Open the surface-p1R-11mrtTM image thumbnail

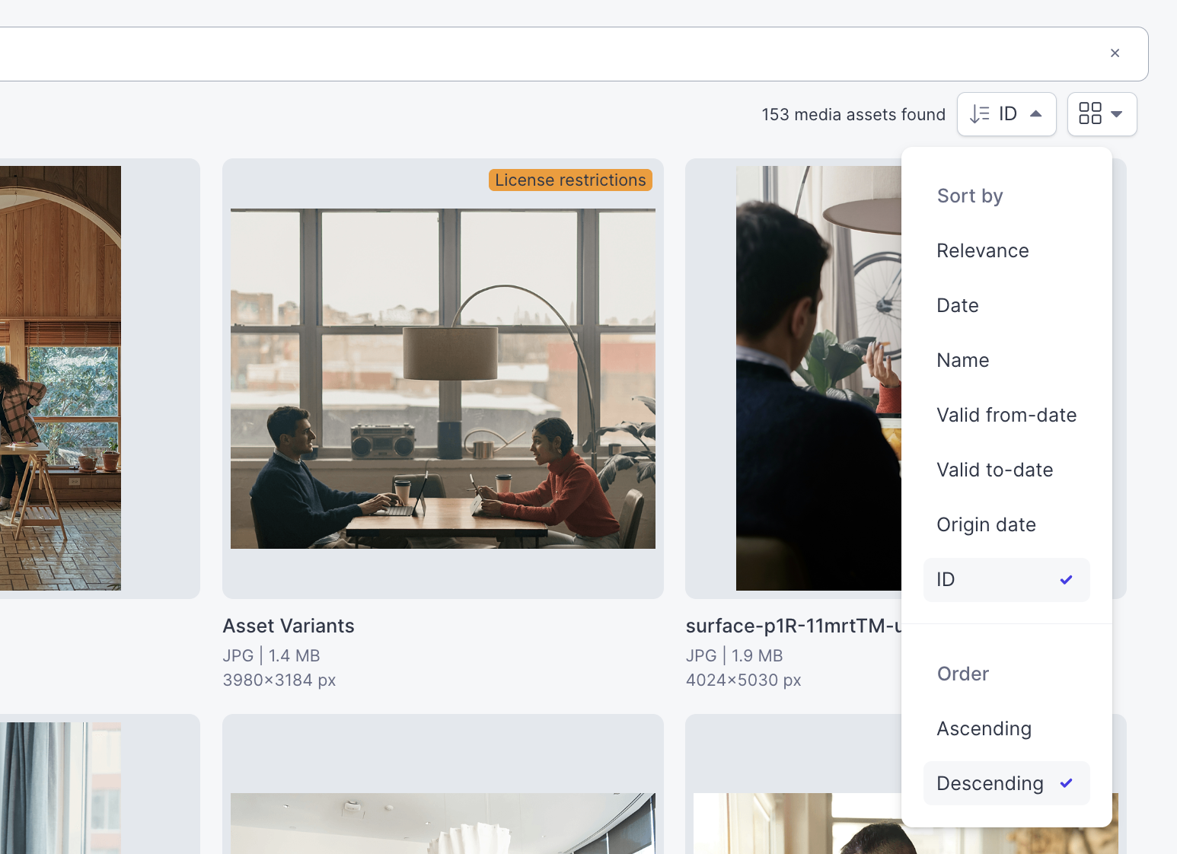pyautogui.click(x=818, y=378)
